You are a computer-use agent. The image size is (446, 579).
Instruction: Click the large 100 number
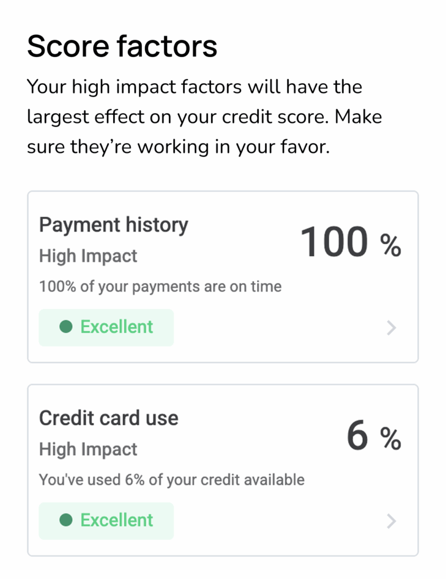334,243
